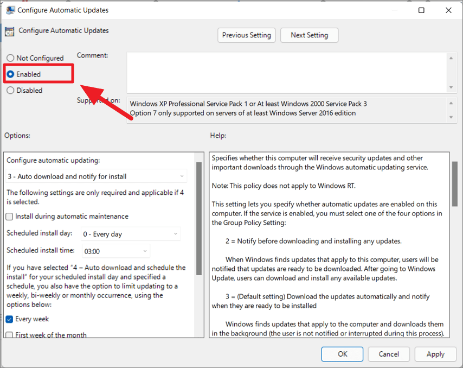Close the Configure Automatic Updates dialog
Image resolution: width=463 pixels, height=368 pixels.
point(448,10)
